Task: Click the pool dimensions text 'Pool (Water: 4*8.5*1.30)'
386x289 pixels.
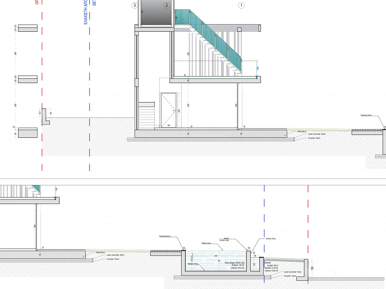Action: 234,263
